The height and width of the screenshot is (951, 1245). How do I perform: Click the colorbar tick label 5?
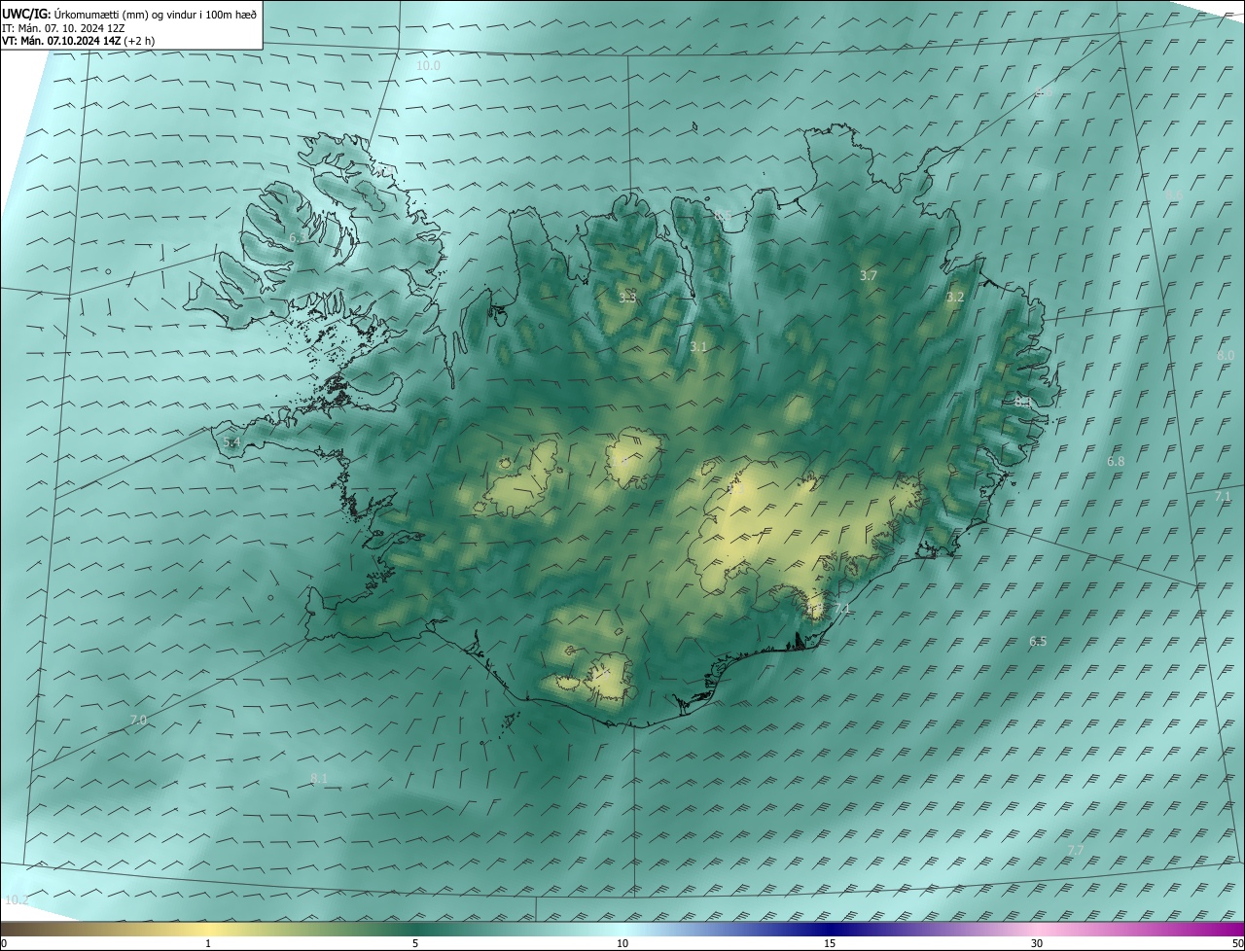pos(415,944)
